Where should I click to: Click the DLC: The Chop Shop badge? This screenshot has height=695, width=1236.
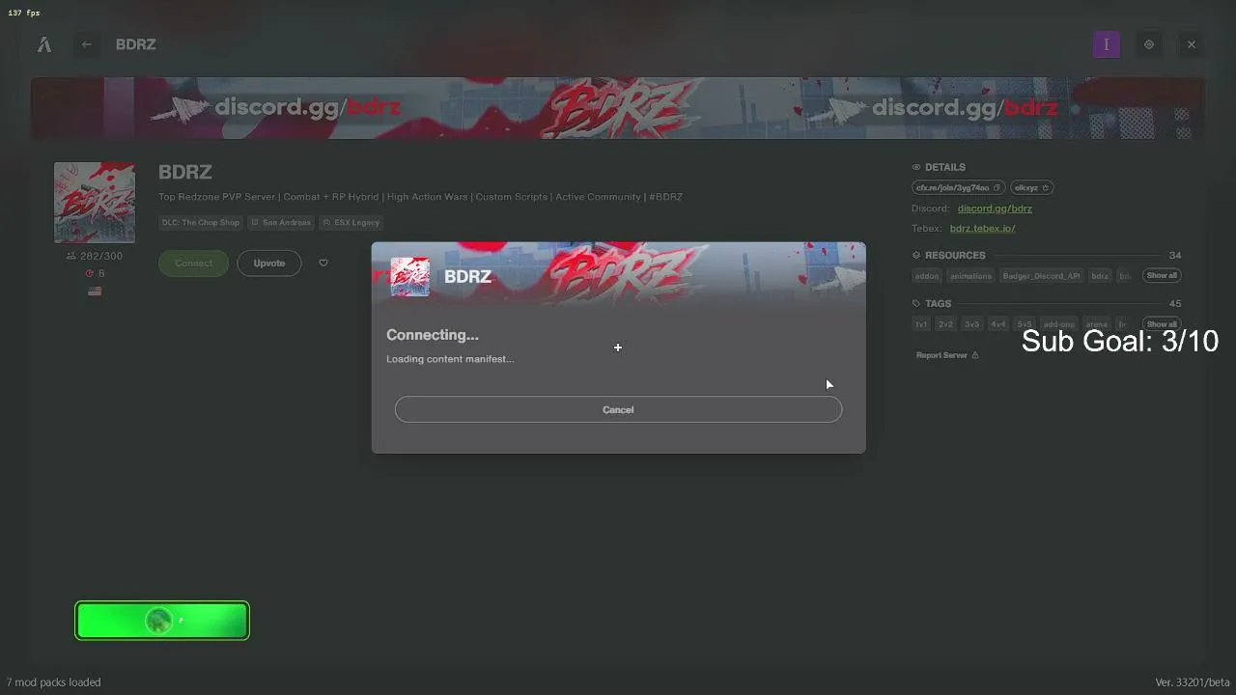200,222
